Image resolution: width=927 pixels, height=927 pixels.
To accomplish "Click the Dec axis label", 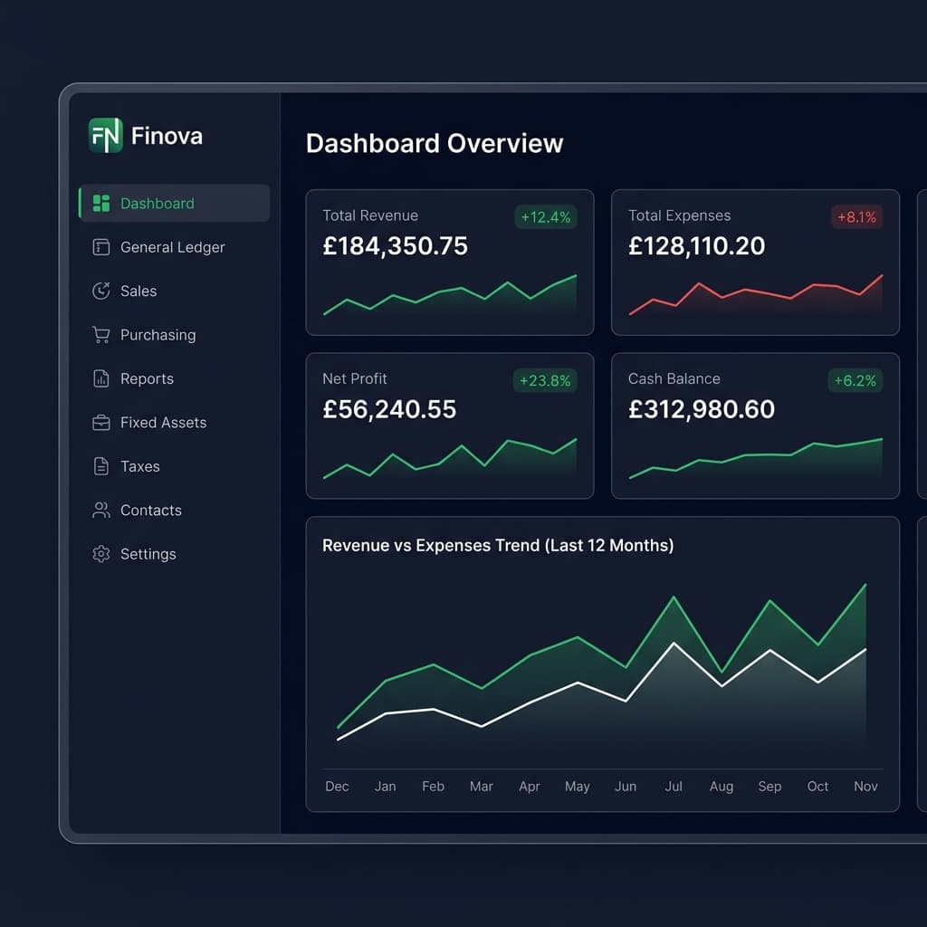I will 337,787.
